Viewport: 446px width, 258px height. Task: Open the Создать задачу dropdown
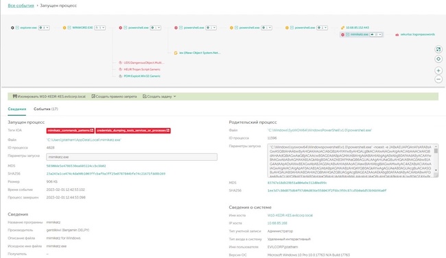159,96
